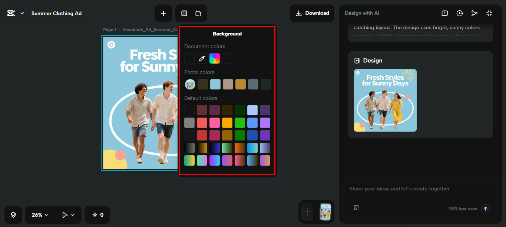The image size is (506, 227).
Task: Choose the gray default color swatch
Action: 189,123
